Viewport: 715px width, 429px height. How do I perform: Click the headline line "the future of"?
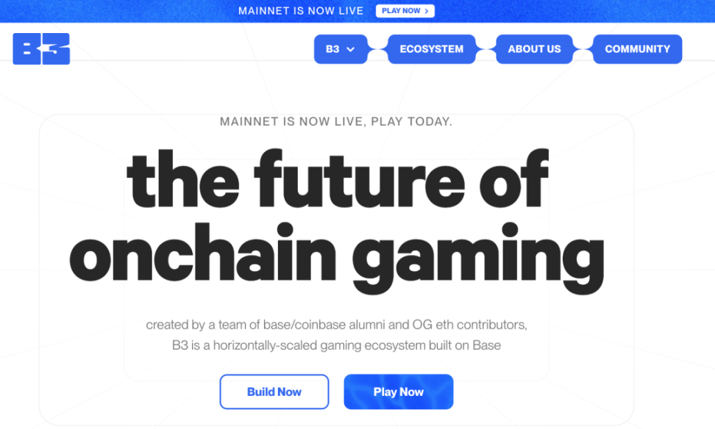(x=337, y=180)
